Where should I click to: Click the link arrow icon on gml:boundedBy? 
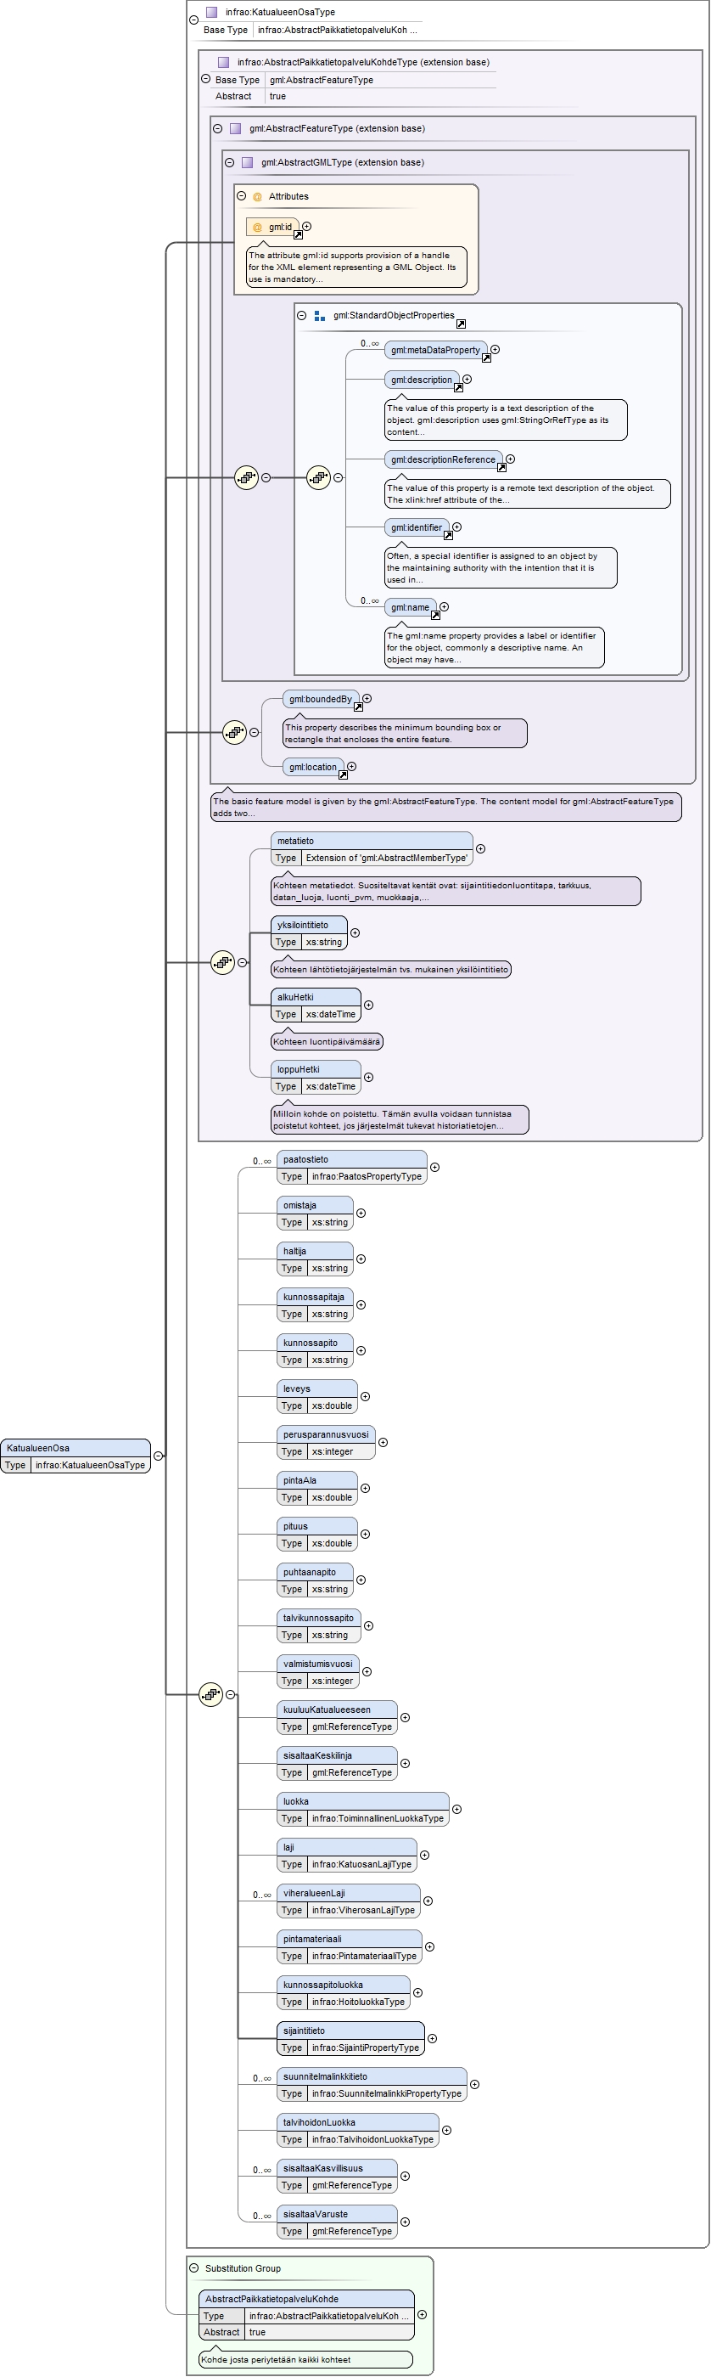click(359, 707)
